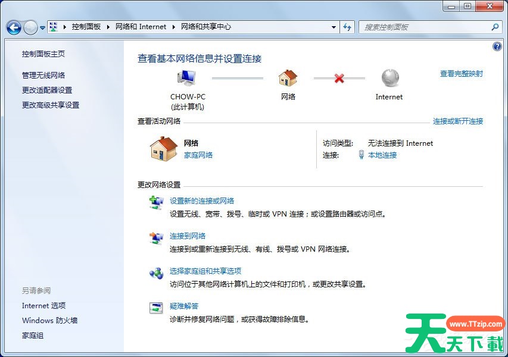Click text 无法连接到 Internet
Viewport: 508px width, 357px height.
point(400,143)
